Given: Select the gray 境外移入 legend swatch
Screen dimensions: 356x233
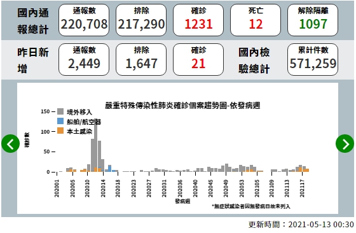Looking at the screenshot, I should [60, 111].
